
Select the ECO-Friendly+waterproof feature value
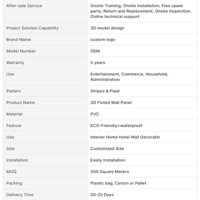[x=116, y=125]
